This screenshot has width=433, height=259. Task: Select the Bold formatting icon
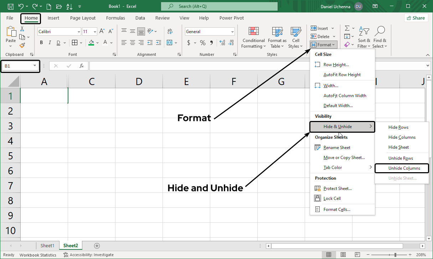(x=41, y=42)
